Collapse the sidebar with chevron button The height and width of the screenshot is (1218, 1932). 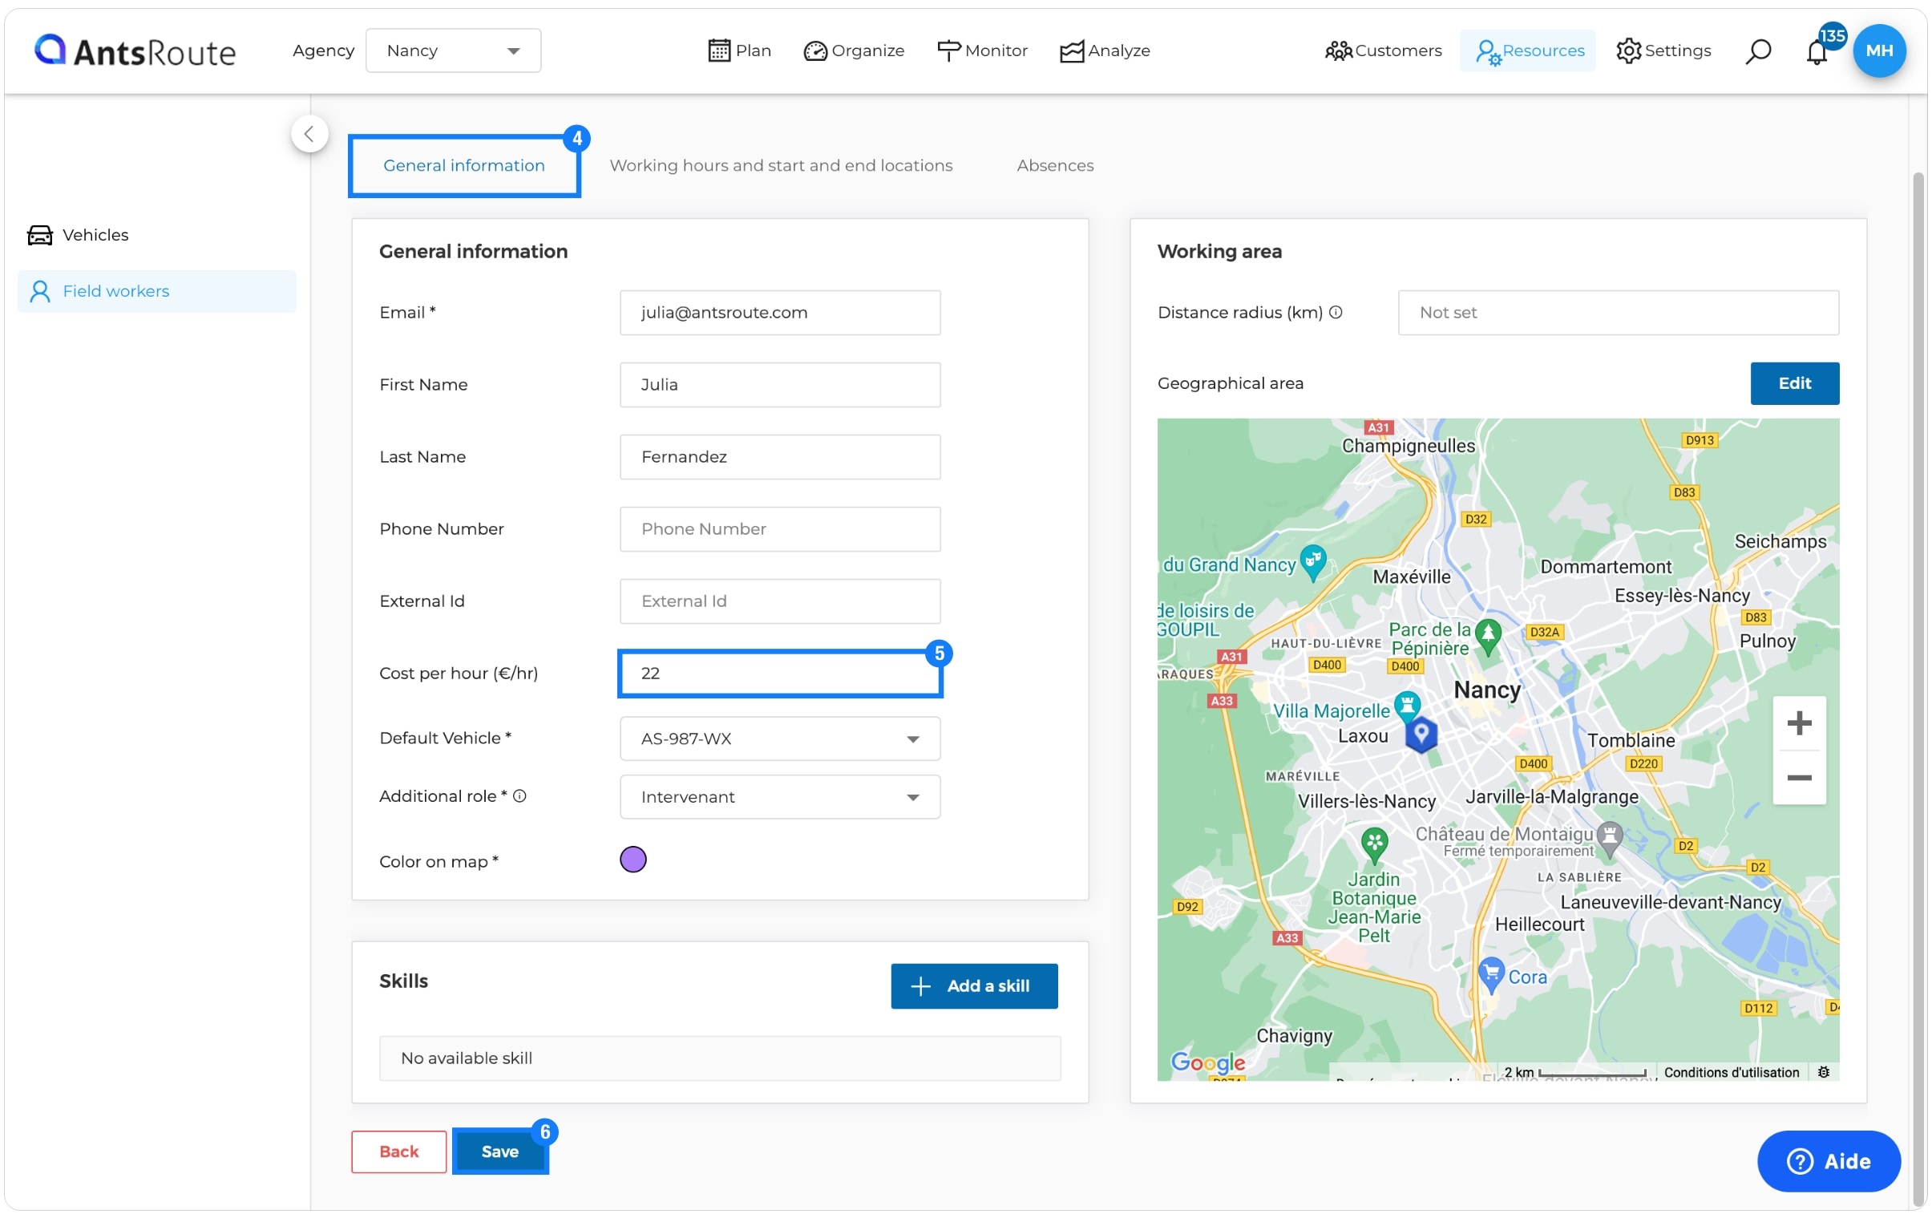(309, 134)
